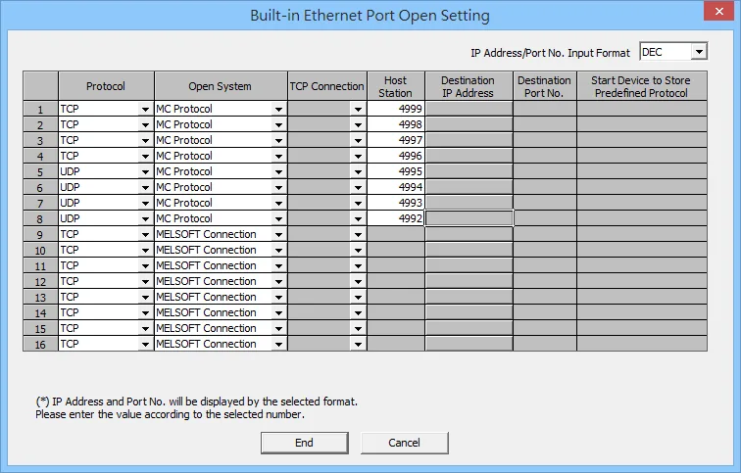Click the IP Address/Port No. Input Format label

(550, 53)
